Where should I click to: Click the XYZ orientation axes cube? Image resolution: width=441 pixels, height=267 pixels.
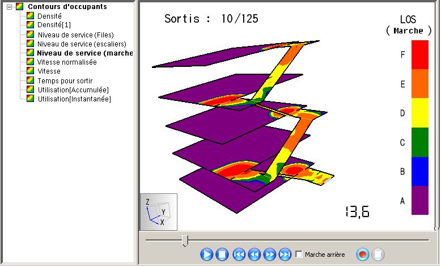coord(159,211)
